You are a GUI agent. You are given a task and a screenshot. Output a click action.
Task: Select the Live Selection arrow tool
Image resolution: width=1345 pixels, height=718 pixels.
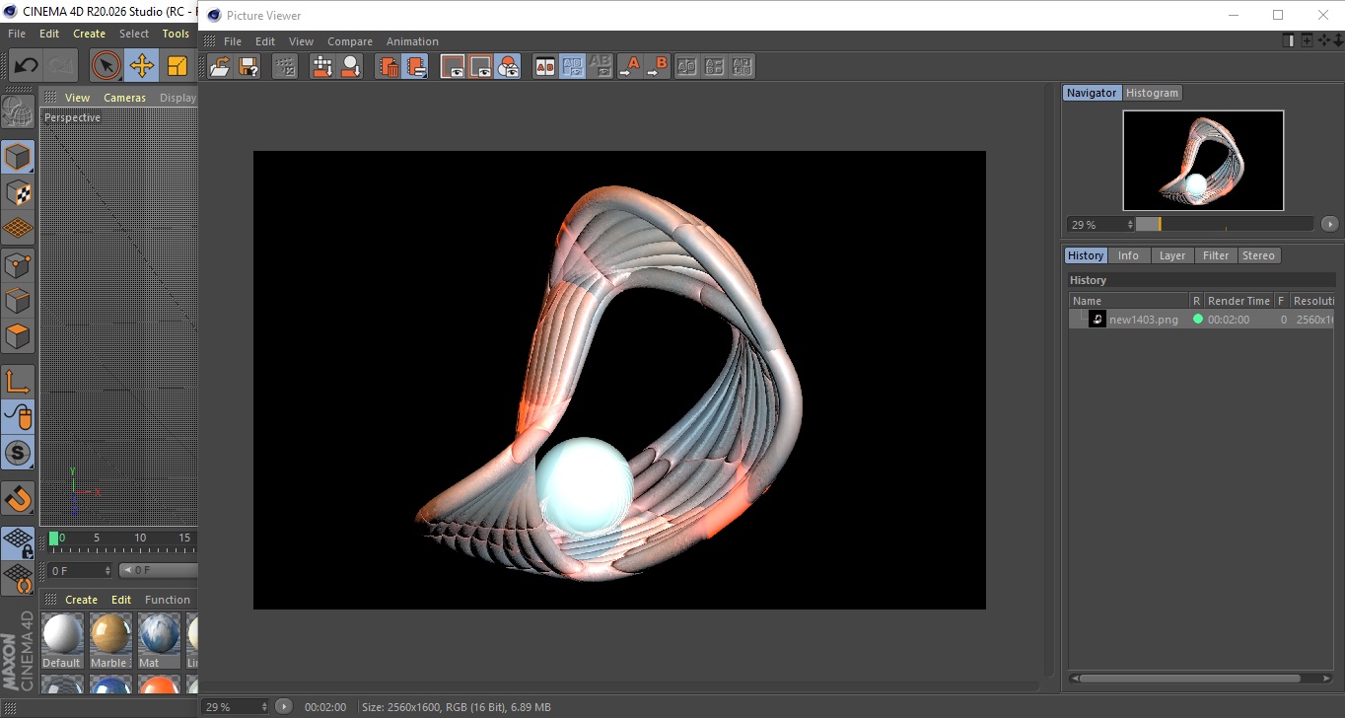pyautogui.click(x=106, y=66)
